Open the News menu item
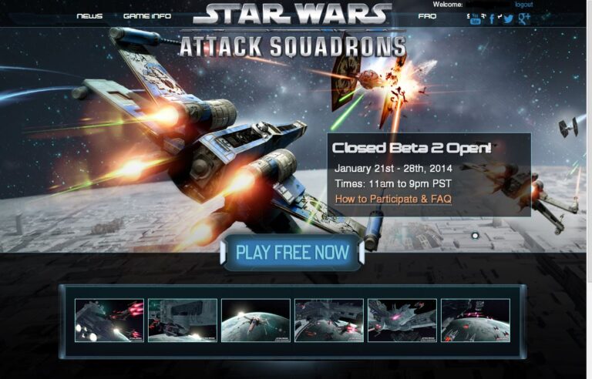This screenshot has width=592, height=379. click(89, 16)
